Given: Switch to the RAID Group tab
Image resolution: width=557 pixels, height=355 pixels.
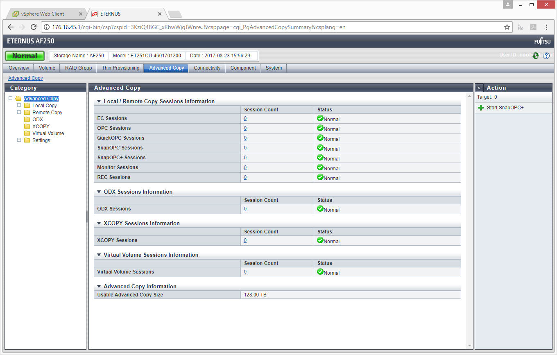Looking at the screenshot, I should 79,68.
